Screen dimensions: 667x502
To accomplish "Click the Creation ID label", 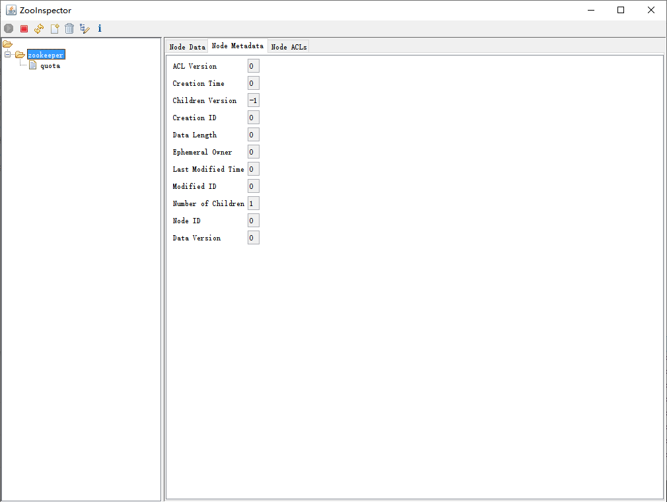I will [x=194, y=118].
